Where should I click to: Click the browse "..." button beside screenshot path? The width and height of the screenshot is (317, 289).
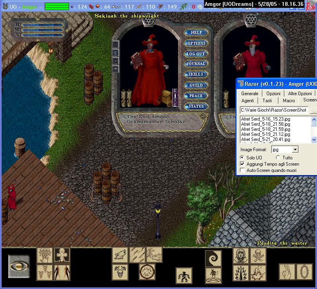(314, 110)
